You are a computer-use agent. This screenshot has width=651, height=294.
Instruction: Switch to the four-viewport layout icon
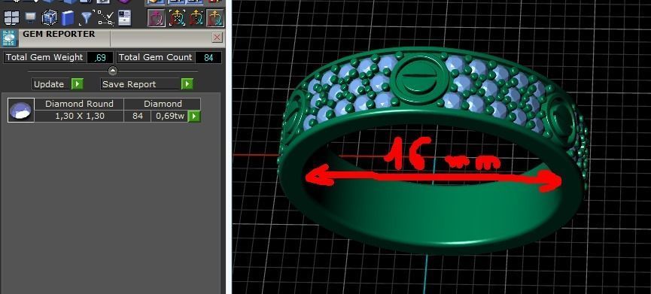coord(11,17)
